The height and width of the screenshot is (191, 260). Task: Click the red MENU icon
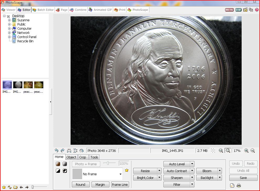tap(229, 10)
